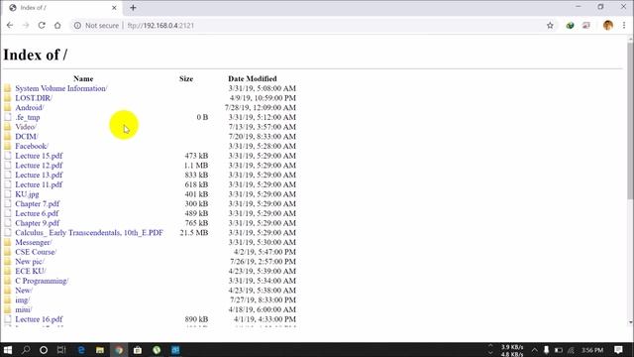634x357 pixels.
Task: Open Lecture 6.pdf
Action: (x=37, y=213)
